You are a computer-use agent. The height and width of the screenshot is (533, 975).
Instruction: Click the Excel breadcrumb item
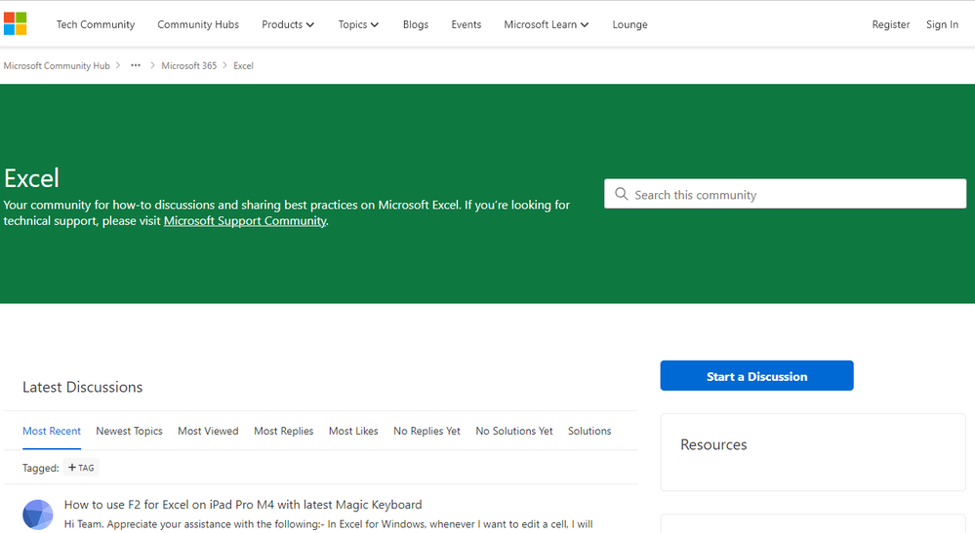point(243,65)
